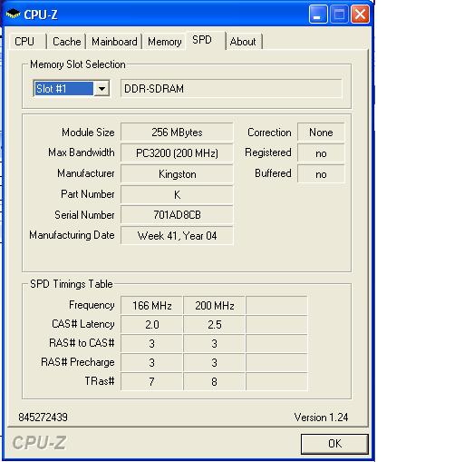The height and width of the screenshot is (462, 464).
Task: Click the DDR-SDRAM memory type field
Action: tap(231, 89)
